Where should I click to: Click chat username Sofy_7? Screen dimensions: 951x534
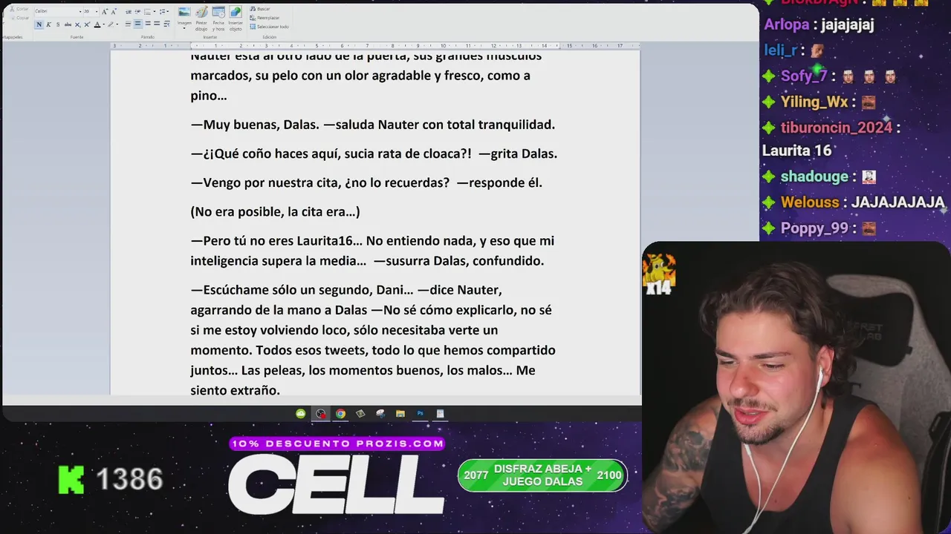(x=804, y=76)
